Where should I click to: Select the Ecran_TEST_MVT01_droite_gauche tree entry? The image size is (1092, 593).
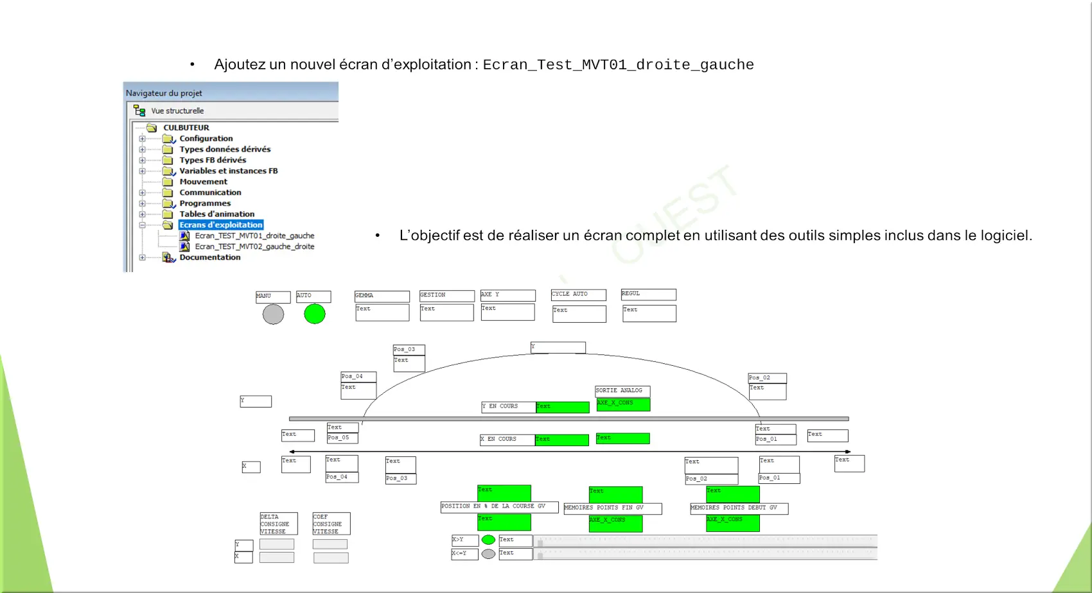pyautogui.click(x=254, y=236)
